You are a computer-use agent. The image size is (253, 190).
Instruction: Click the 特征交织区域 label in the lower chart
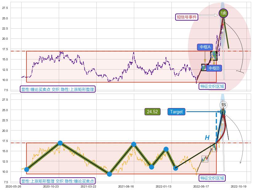pyautogui.click(x=212, y=178)
